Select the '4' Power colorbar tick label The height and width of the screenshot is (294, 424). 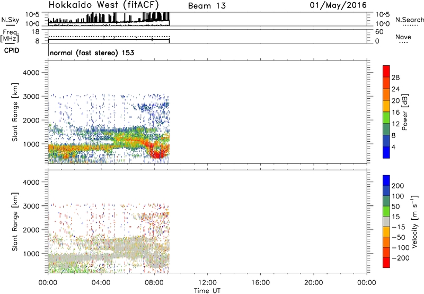[x=393, y=147]
